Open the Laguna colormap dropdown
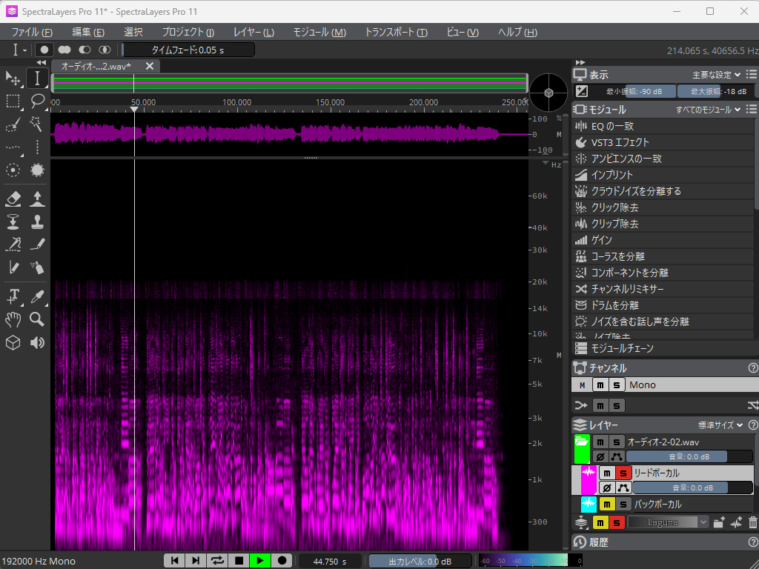759x569 pixels. pos(669,522)
